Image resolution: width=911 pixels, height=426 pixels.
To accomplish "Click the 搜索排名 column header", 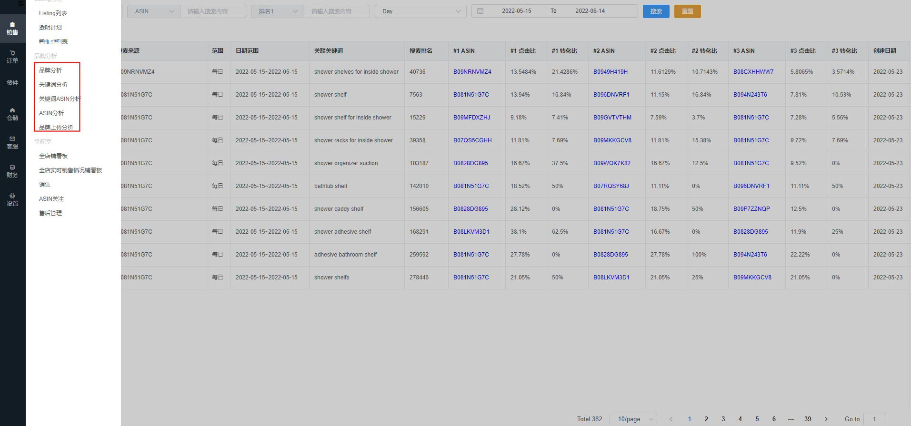I will coord(421,51).
